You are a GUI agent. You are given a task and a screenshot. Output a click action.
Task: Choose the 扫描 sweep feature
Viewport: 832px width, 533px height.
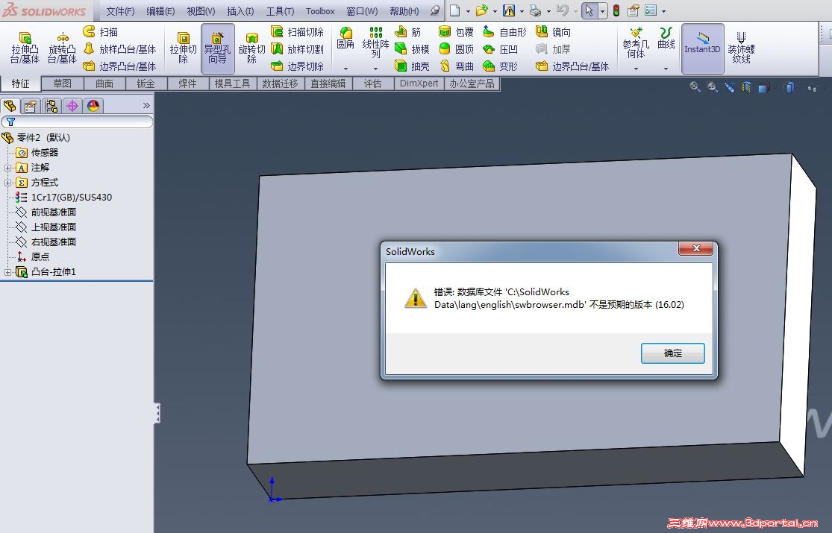pos(101,32)
